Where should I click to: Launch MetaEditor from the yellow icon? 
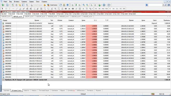45,5
